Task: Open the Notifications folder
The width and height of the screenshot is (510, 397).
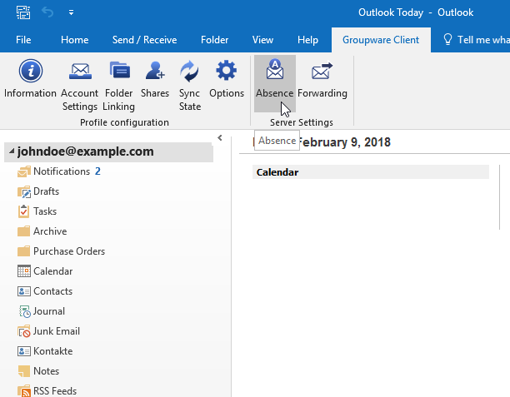Action: pos(62,171)
